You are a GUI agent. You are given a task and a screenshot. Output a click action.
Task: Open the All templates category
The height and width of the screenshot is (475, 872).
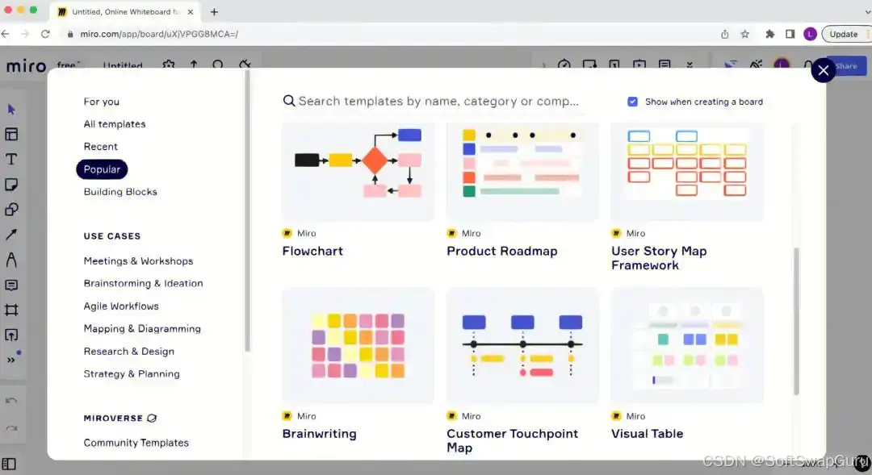[115, 124]
